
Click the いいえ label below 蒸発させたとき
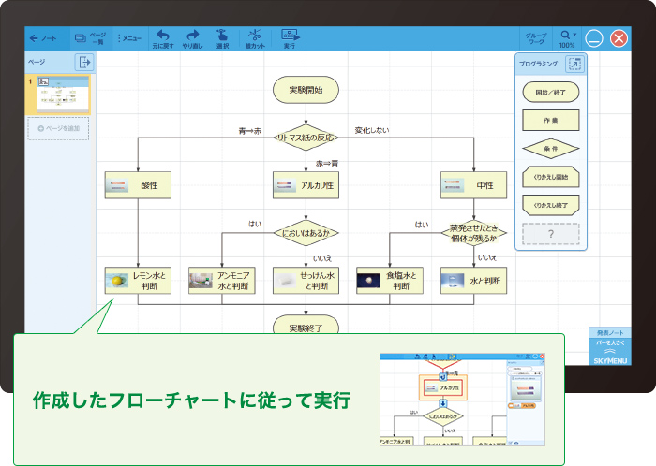click(x=487, y=257)
